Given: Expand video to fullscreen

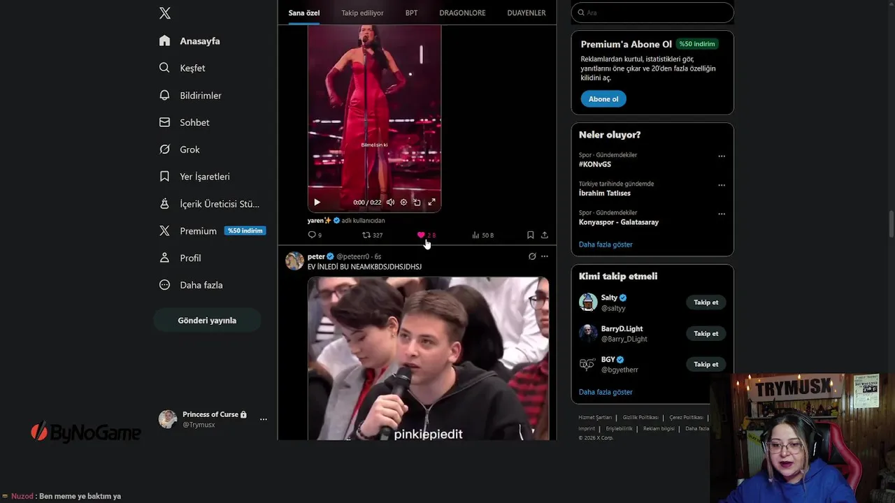Looking at the screenshot, I should [x=431, y=203].
